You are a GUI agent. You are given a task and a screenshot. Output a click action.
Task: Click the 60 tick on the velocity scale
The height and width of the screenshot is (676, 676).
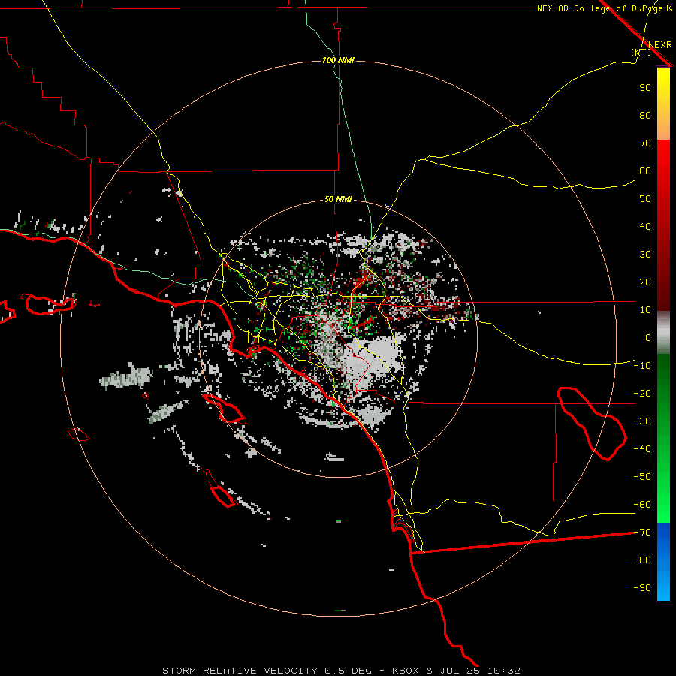click(645, 171)
